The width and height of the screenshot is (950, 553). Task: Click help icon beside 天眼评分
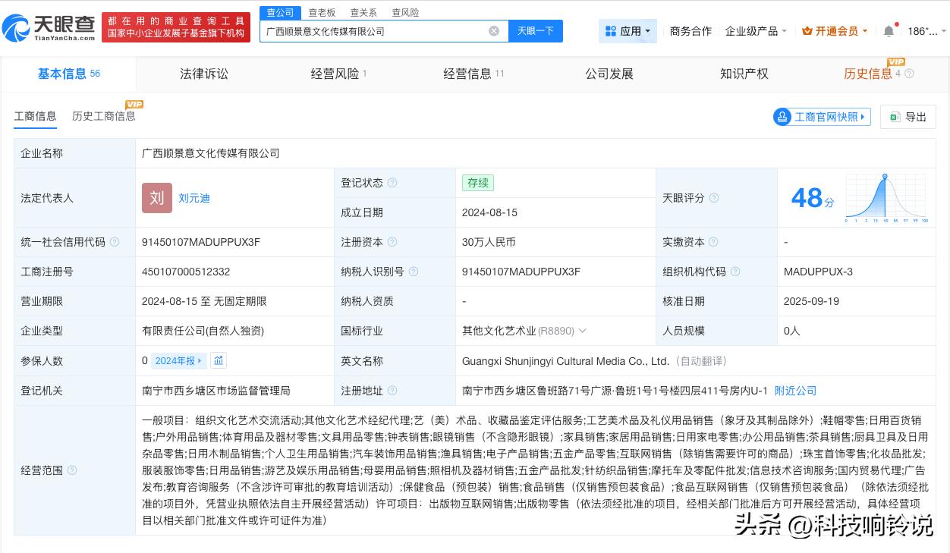click(x=714, y=198)
